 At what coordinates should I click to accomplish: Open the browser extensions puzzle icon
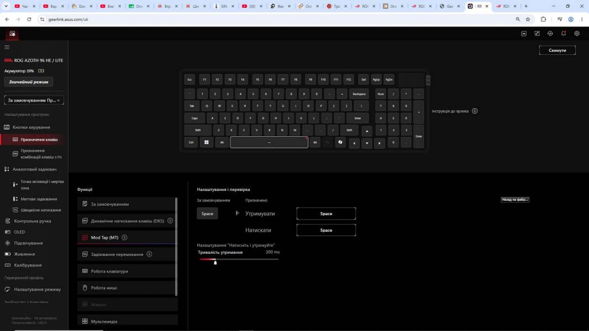[x=543, y=19]
